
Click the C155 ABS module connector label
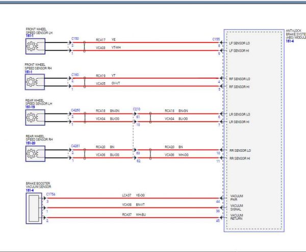(216, 39)
